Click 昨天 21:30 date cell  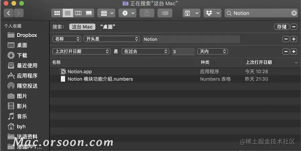(257, 79)
